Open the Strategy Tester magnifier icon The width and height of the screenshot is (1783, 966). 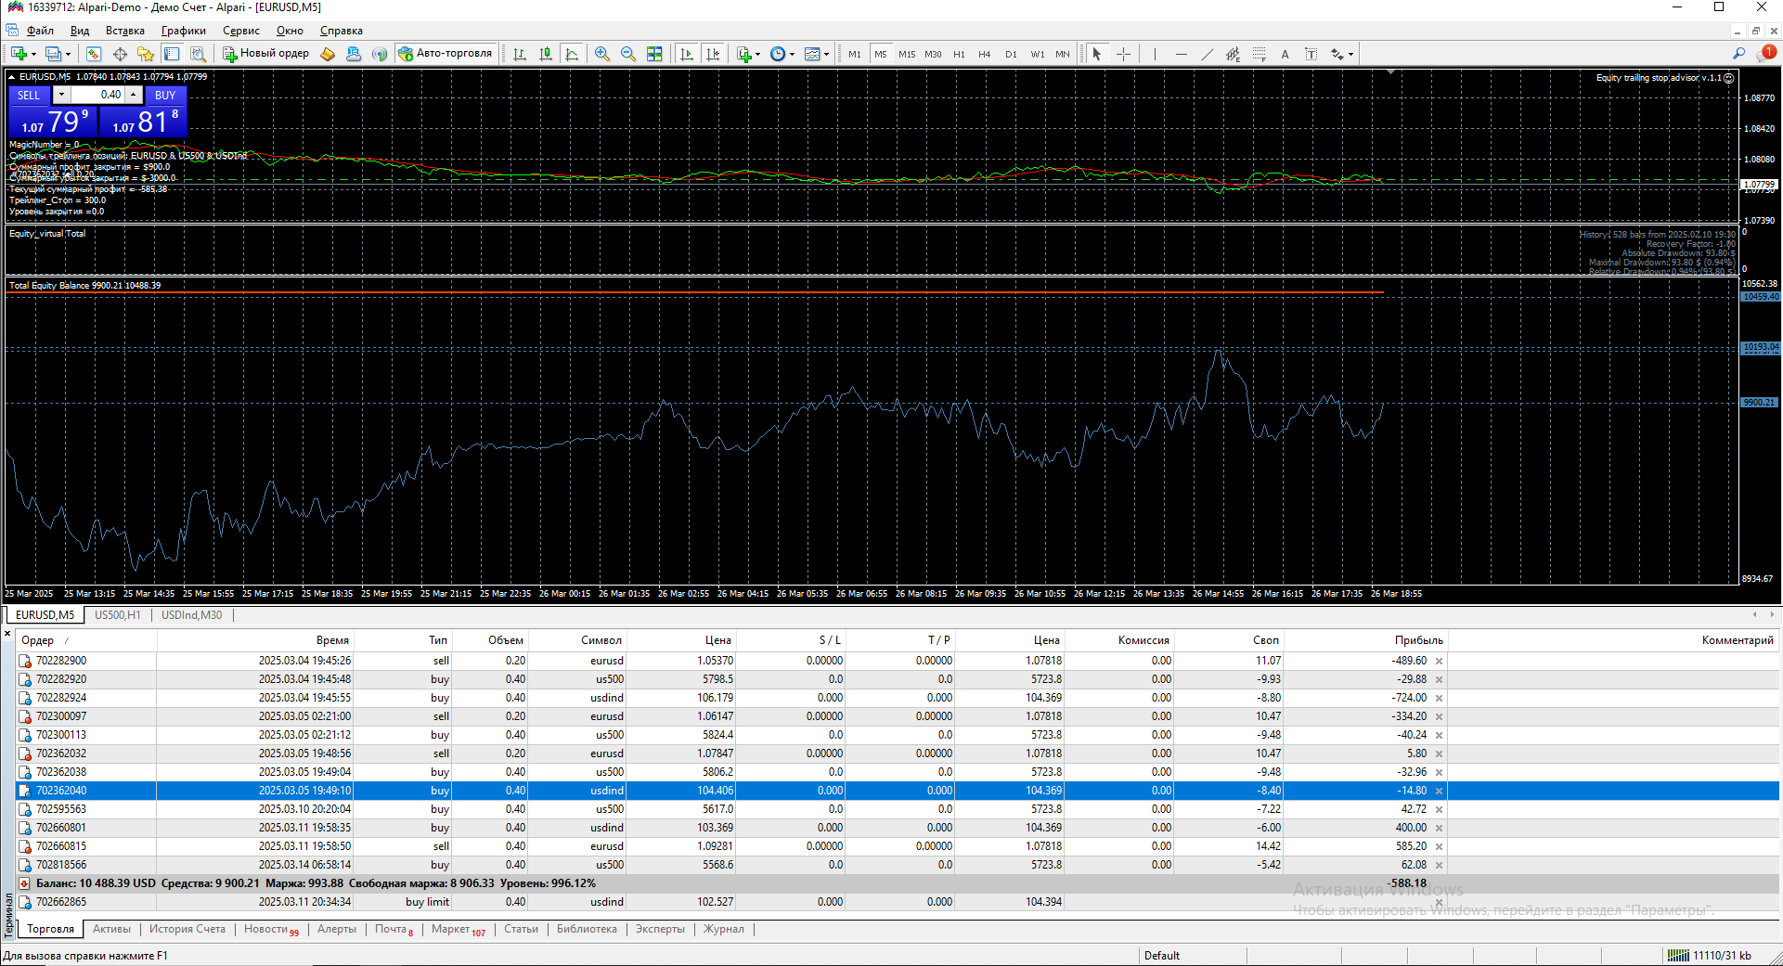click(198, 54)
